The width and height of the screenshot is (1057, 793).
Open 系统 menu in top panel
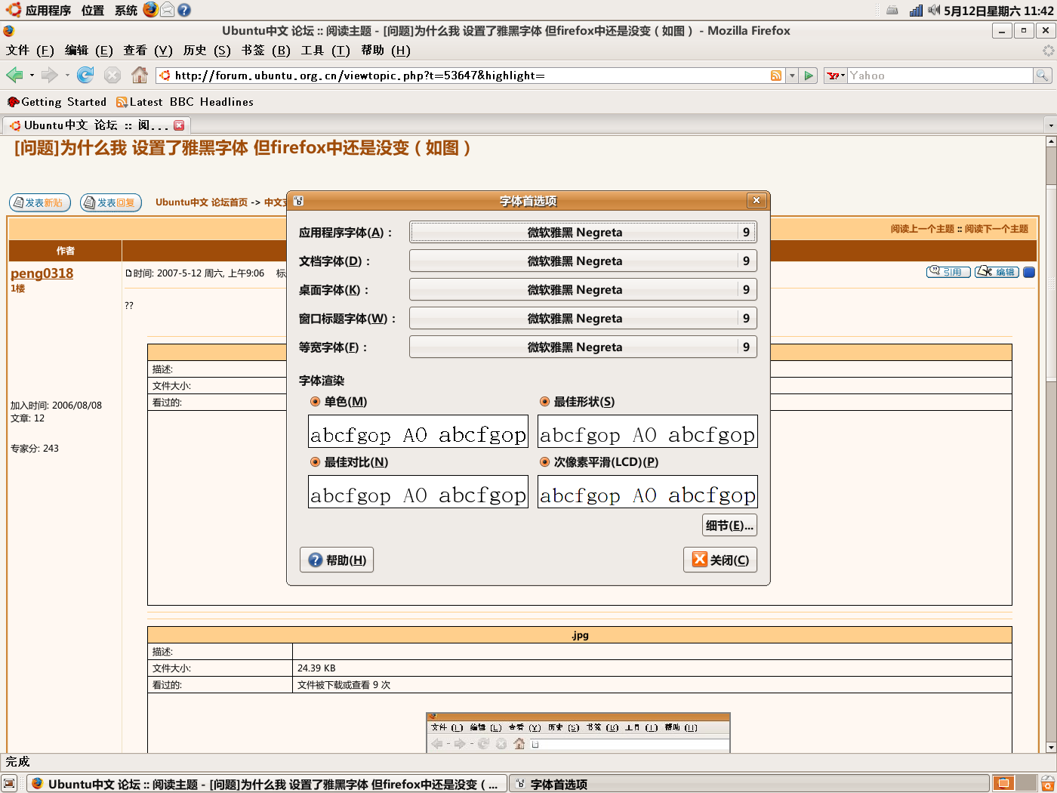pos(126,10)
